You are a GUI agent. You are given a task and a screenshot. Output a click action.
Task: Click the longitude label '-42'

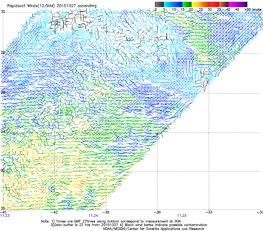(x=54, y=212)
